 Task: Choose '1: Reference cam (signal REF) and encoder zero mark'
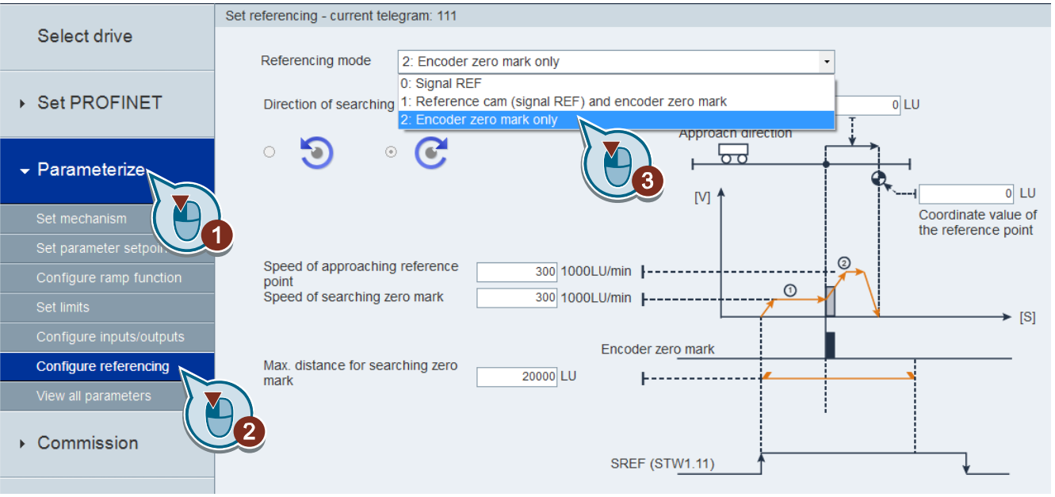pyautogui.click(x=616, y=101)
